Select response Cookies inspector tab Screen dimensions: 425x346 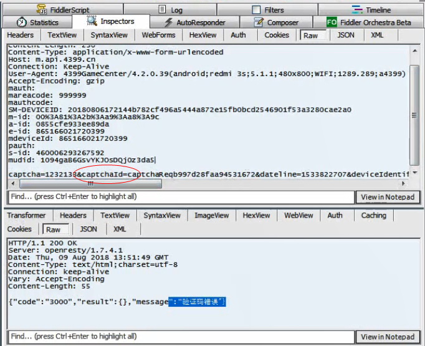(19, 229)
